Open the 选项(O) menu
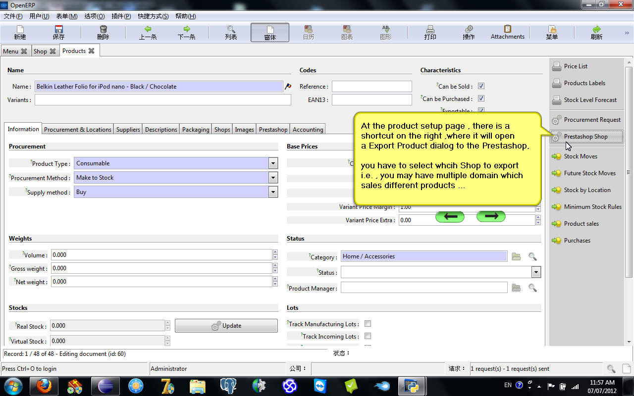The height and width of the screenshot is (396, 634). coord(94,16)
